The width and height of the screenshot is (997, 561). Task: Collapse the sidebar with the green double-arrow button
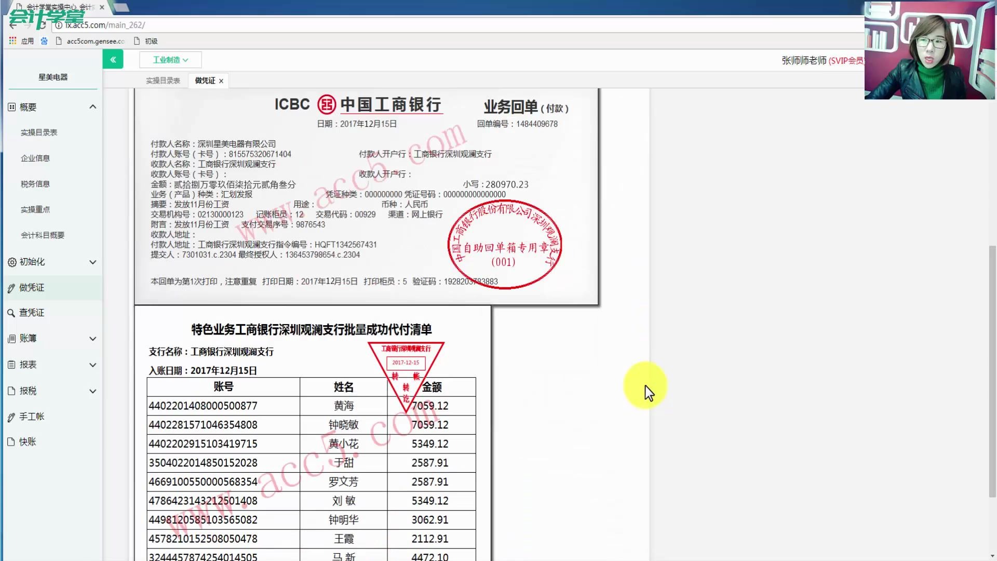pyautogui.click(x=113, y=60)
